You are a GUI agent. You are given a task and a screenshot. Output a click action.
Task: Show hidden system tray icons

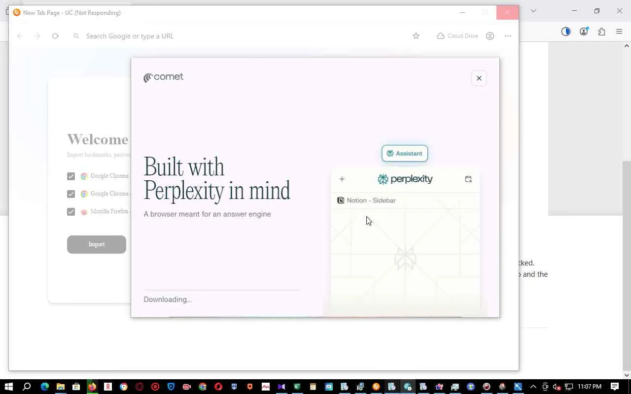(533, 387)
